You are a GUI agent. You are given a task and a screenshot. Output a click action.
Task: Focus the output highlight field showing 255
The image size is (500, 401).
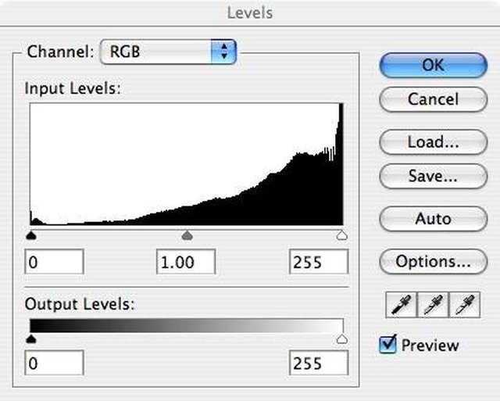319,363
